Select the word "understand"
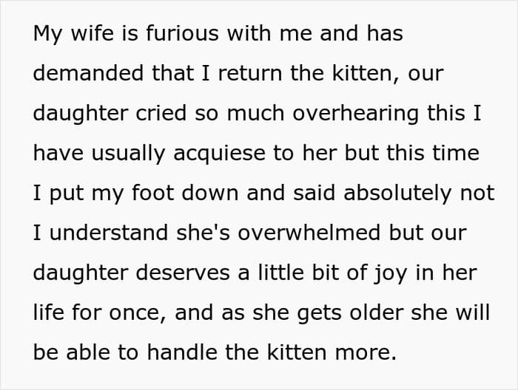Image resolution: width=518 pixels, height=390 pixels. 109,233
